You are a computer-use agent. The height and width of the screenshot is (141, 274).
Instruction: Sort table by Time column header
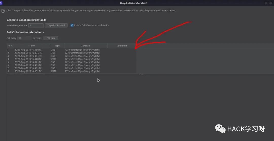(32, 46)
